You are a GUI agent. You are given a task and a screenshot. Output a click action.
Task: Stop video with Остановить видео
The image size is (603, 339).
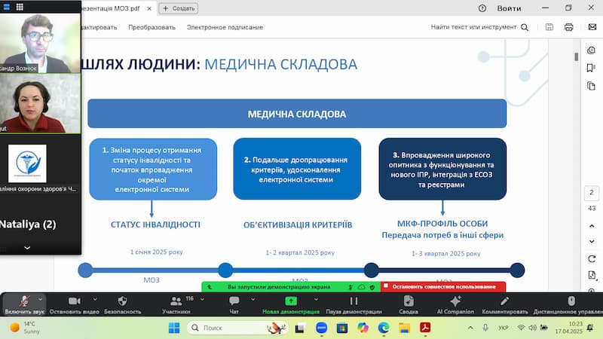74,304
